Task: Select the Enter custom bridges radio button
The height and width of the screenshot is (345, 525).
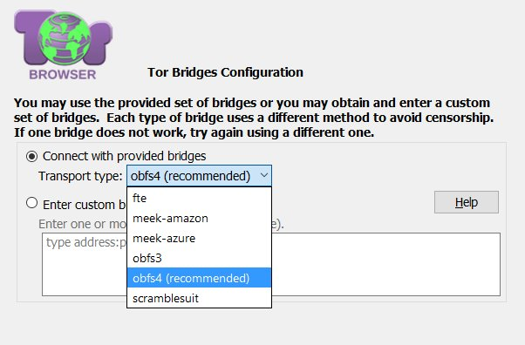Action: [x=31, y=203]
